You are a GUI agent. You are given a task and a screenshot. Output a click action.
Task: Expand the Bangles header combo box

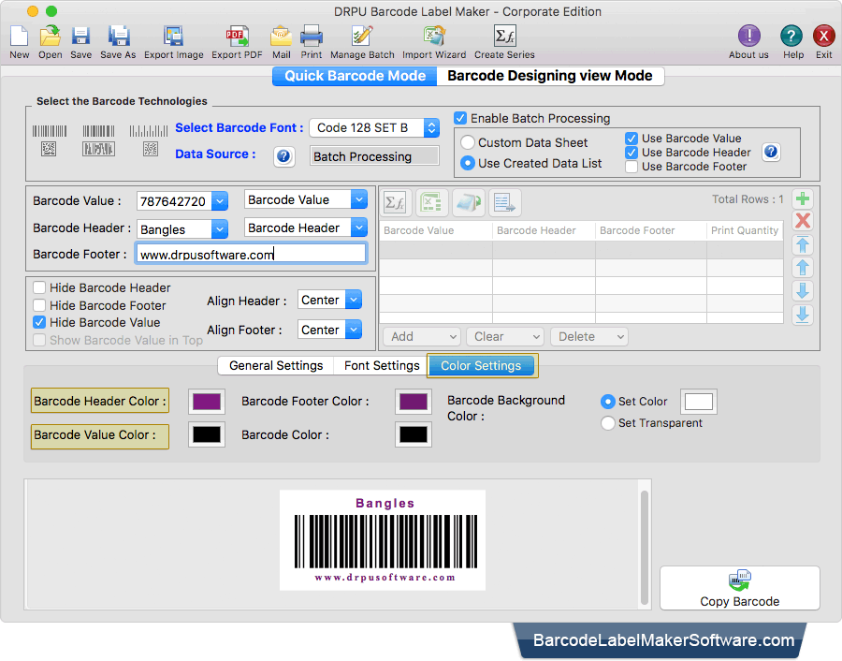click(x=219, y=229)
